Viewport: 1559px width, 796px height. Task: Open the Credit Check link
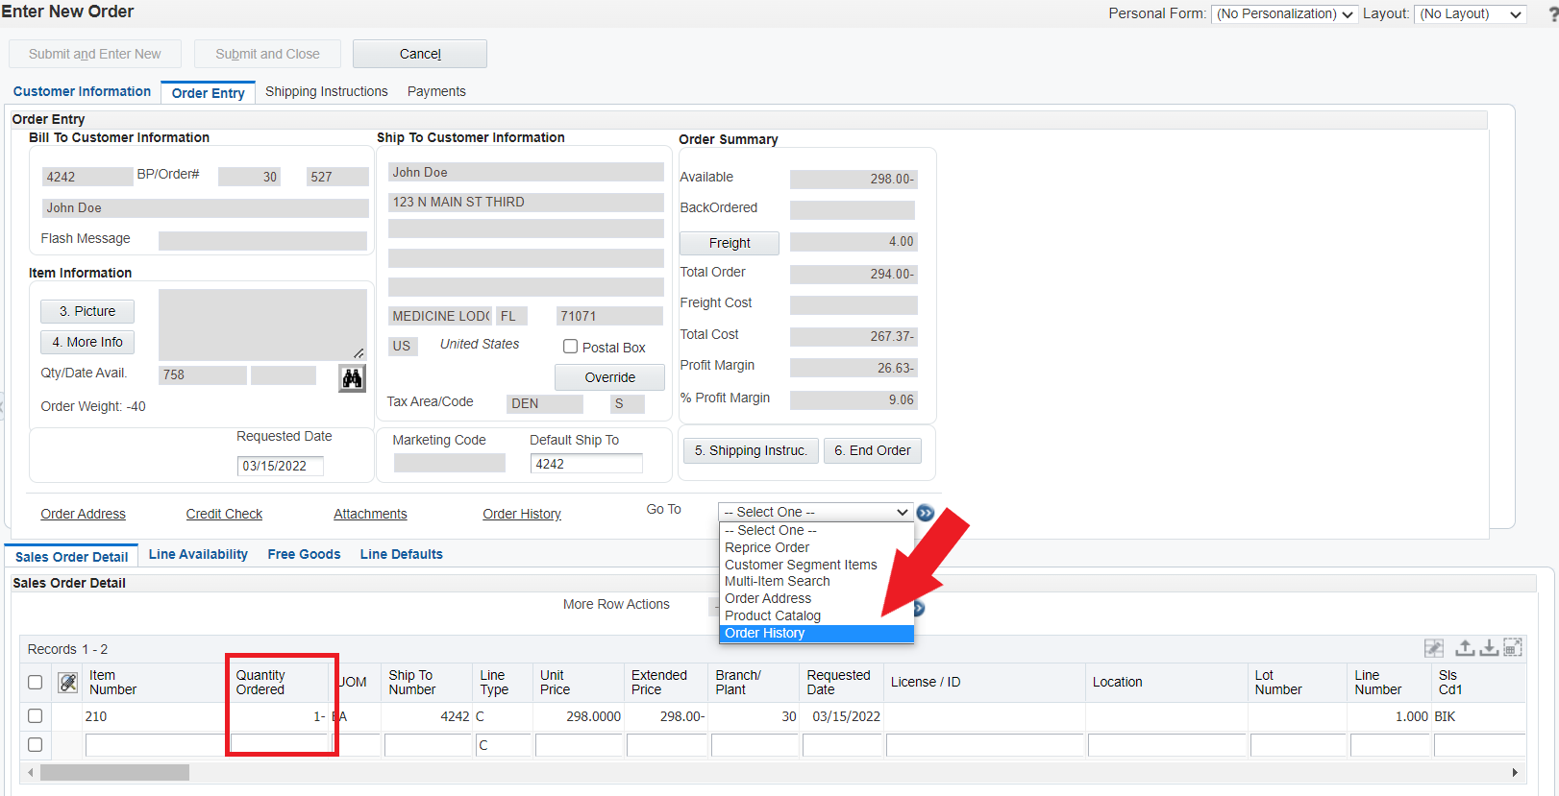pyautogui.click(x=224, y=514)
